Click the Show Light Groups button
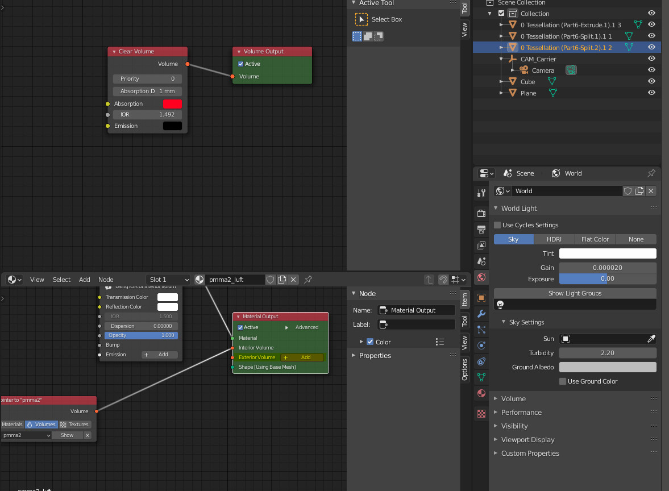Viewport: 669px width, 491px height. (x=575, y=293)
